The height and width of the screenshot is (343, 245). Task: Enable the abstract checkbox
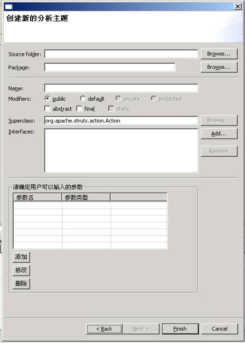(x=47, y=108)
